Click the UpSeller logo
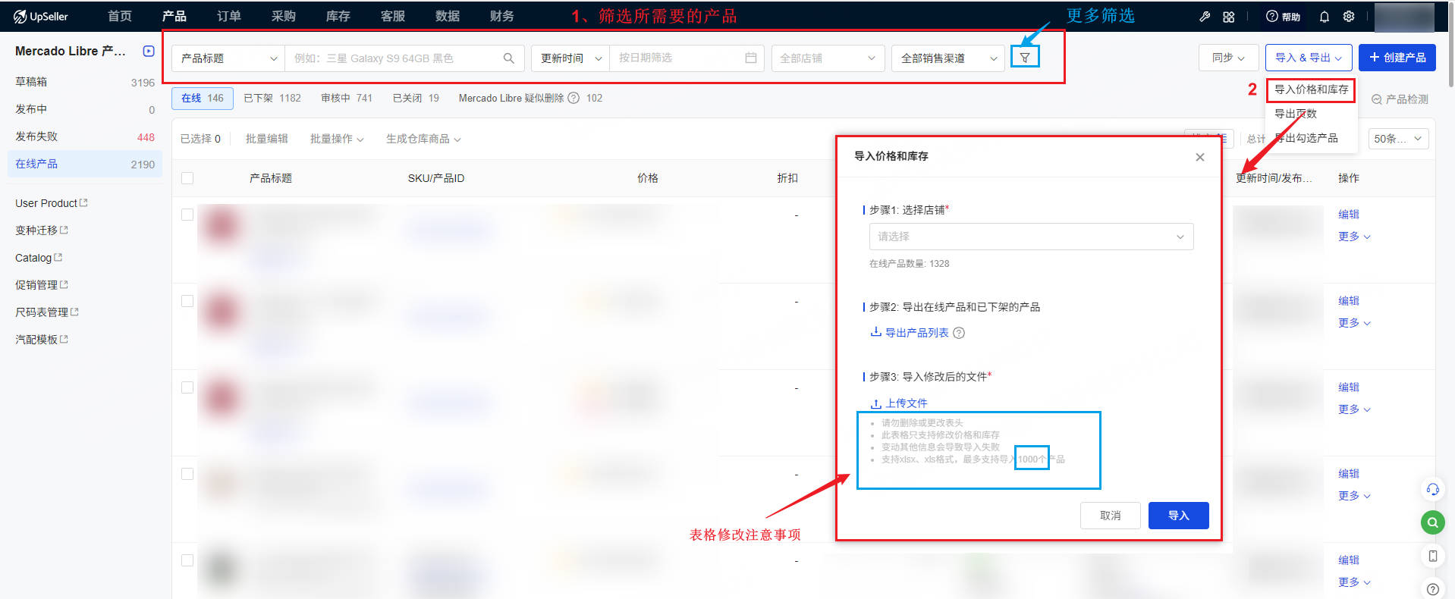This screenshot has height=599, width=1455. 41,16
